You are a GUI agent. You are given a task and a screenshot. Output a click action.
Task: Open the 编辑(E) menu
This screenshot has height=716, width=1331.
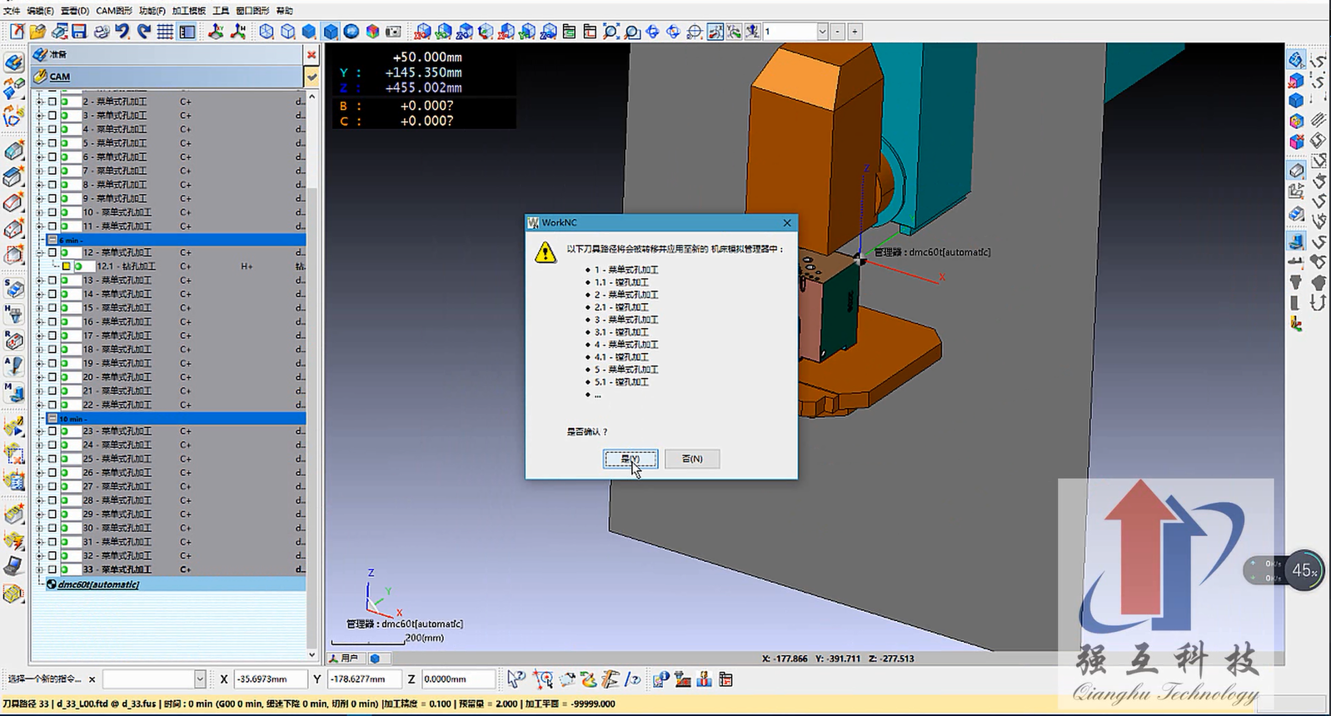pyautogui.click(x=40, y=11)
